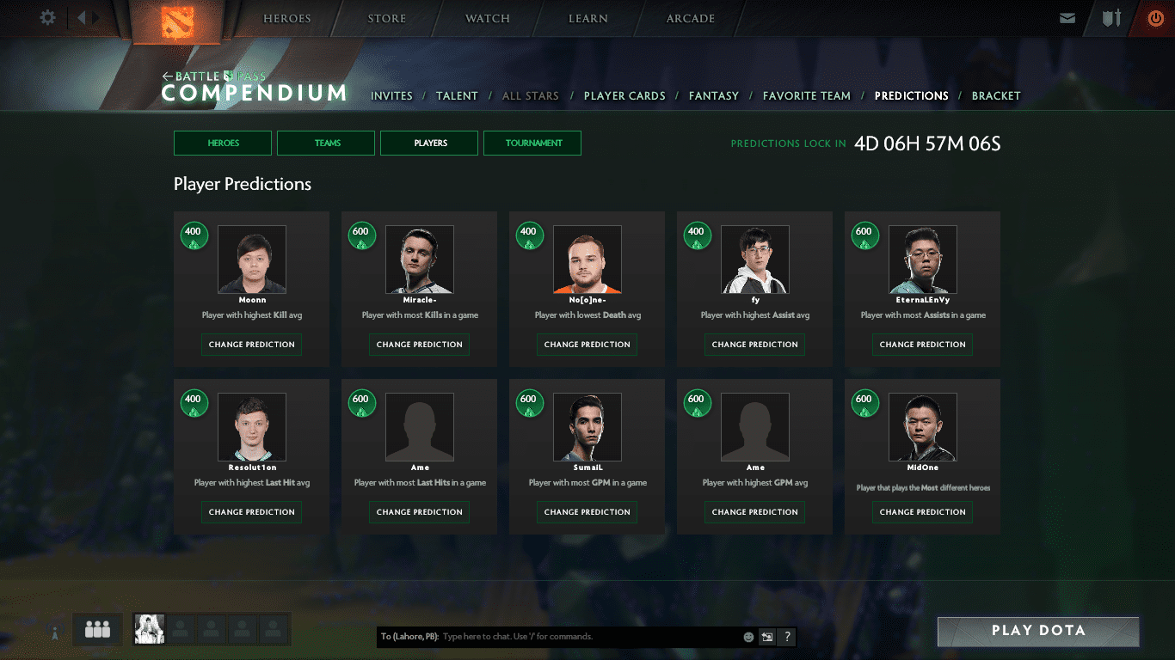Click the chat help question mark icon

(786, 637)
